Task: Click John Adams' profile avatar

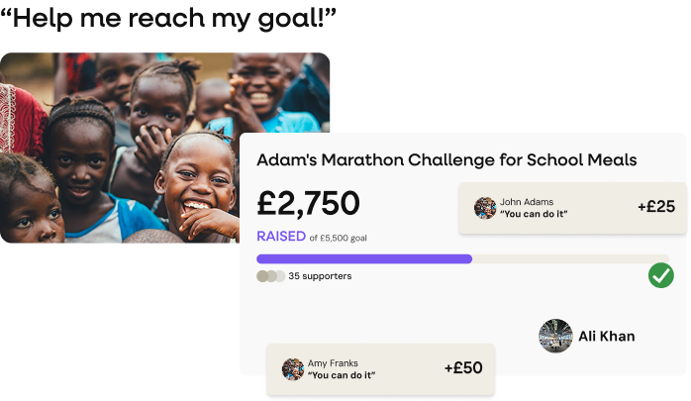Action: coord(485,208)
